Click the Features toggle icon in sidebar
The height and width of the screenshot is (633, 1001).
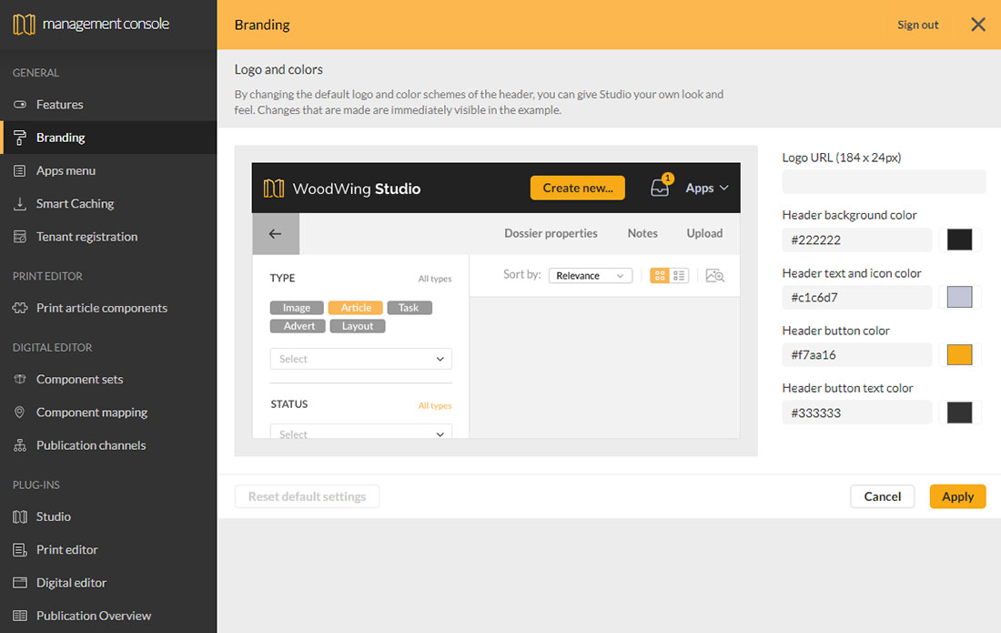(x=20, y=104)
